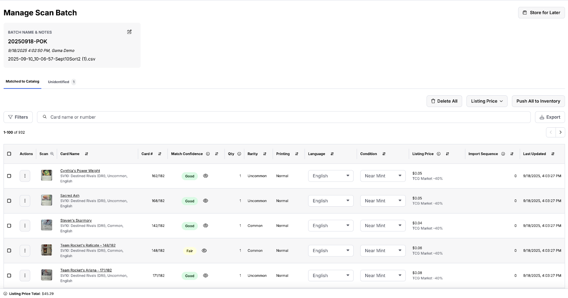The height and width of the screenshot is (298, 568).
Task: Check the select-all header checkbox
Action: click(9, 154)
